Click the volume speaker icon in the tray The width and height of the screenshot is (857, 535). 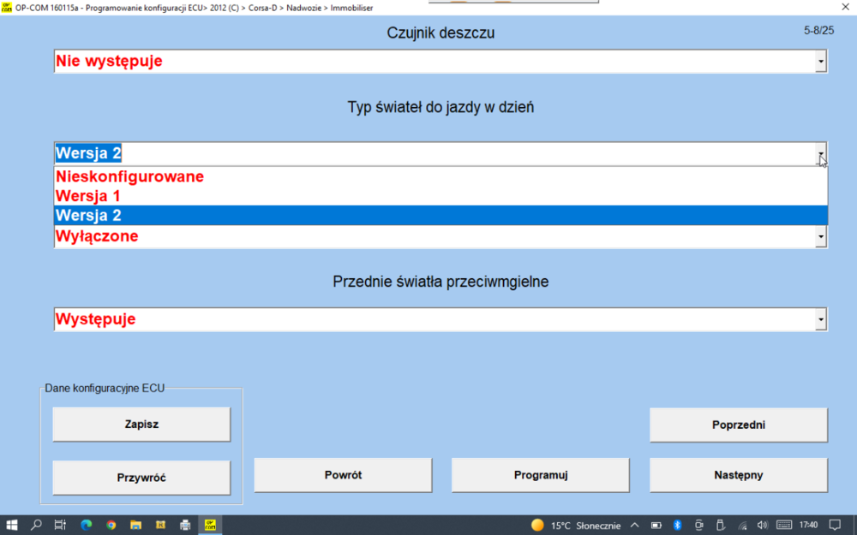point(762,525)
